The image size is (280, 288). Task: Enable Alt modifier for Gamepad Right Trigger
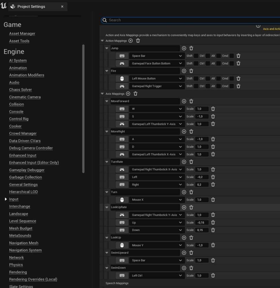(219, 86)
